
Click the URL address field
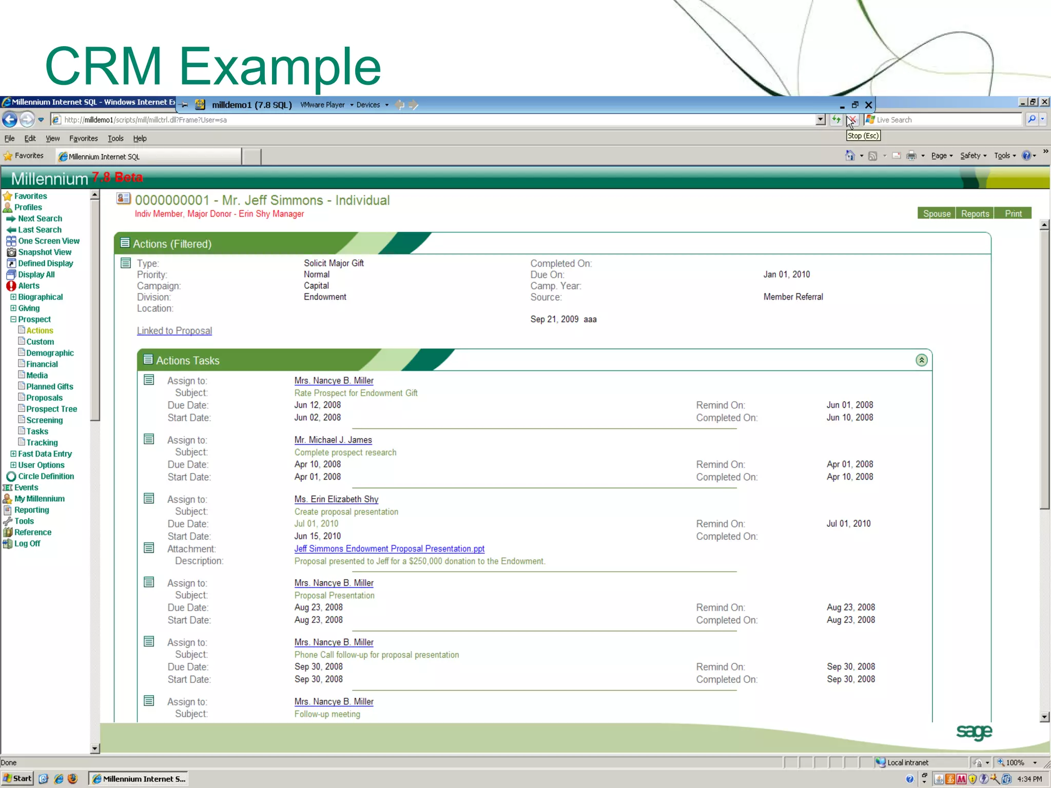click(x=434, y=120)
